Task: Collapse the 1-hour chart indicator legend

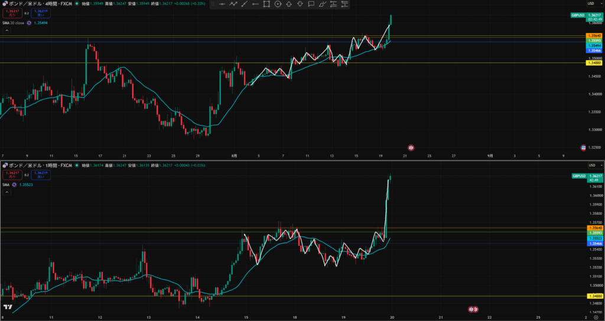Action: click(7, 192)
